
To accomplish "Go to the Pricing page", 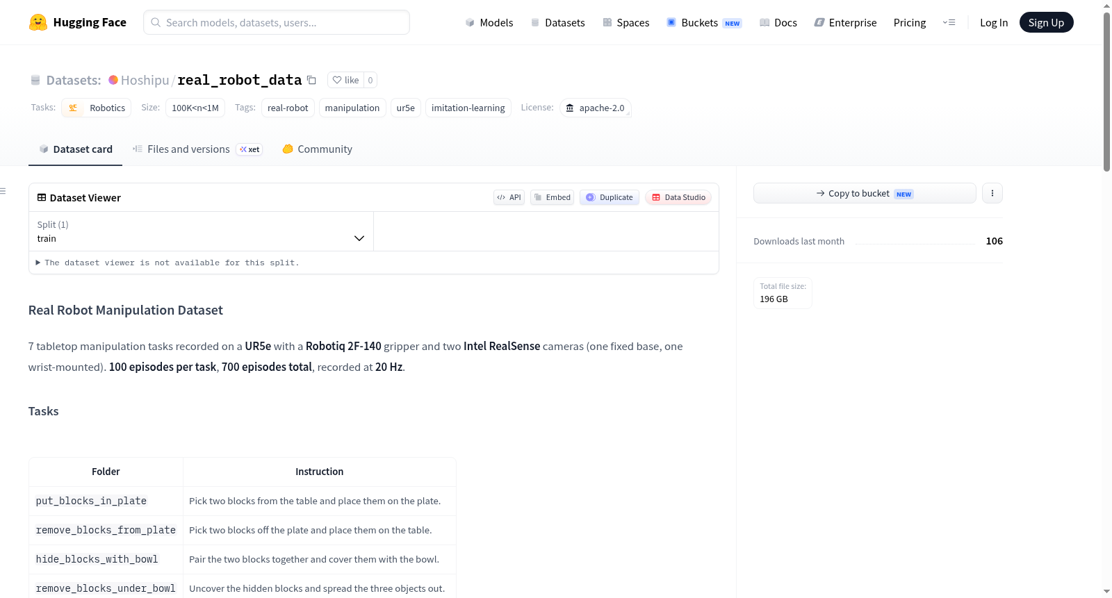I will [910, 23].
